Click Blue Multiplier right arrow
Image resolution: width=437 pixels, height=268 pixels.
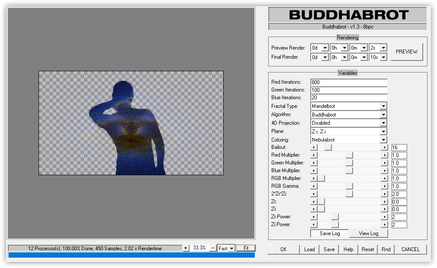(384, 171)
